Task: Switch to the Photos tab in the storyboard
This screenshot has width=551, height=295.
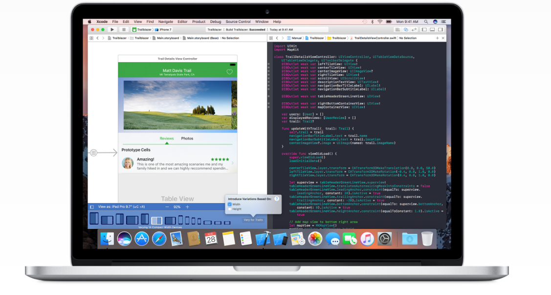Action: (x=187, y=138)
